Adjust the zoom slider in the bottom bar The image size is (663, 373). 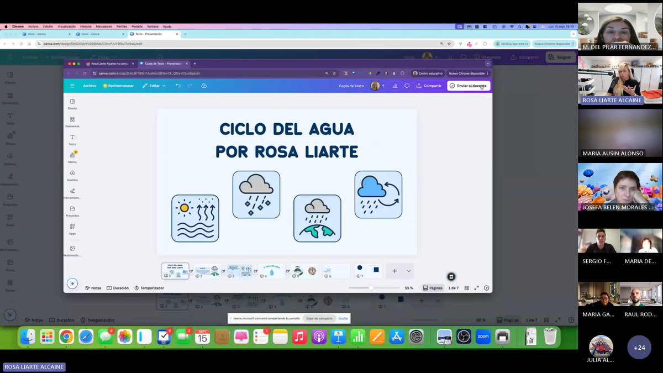tap(374, 288)
